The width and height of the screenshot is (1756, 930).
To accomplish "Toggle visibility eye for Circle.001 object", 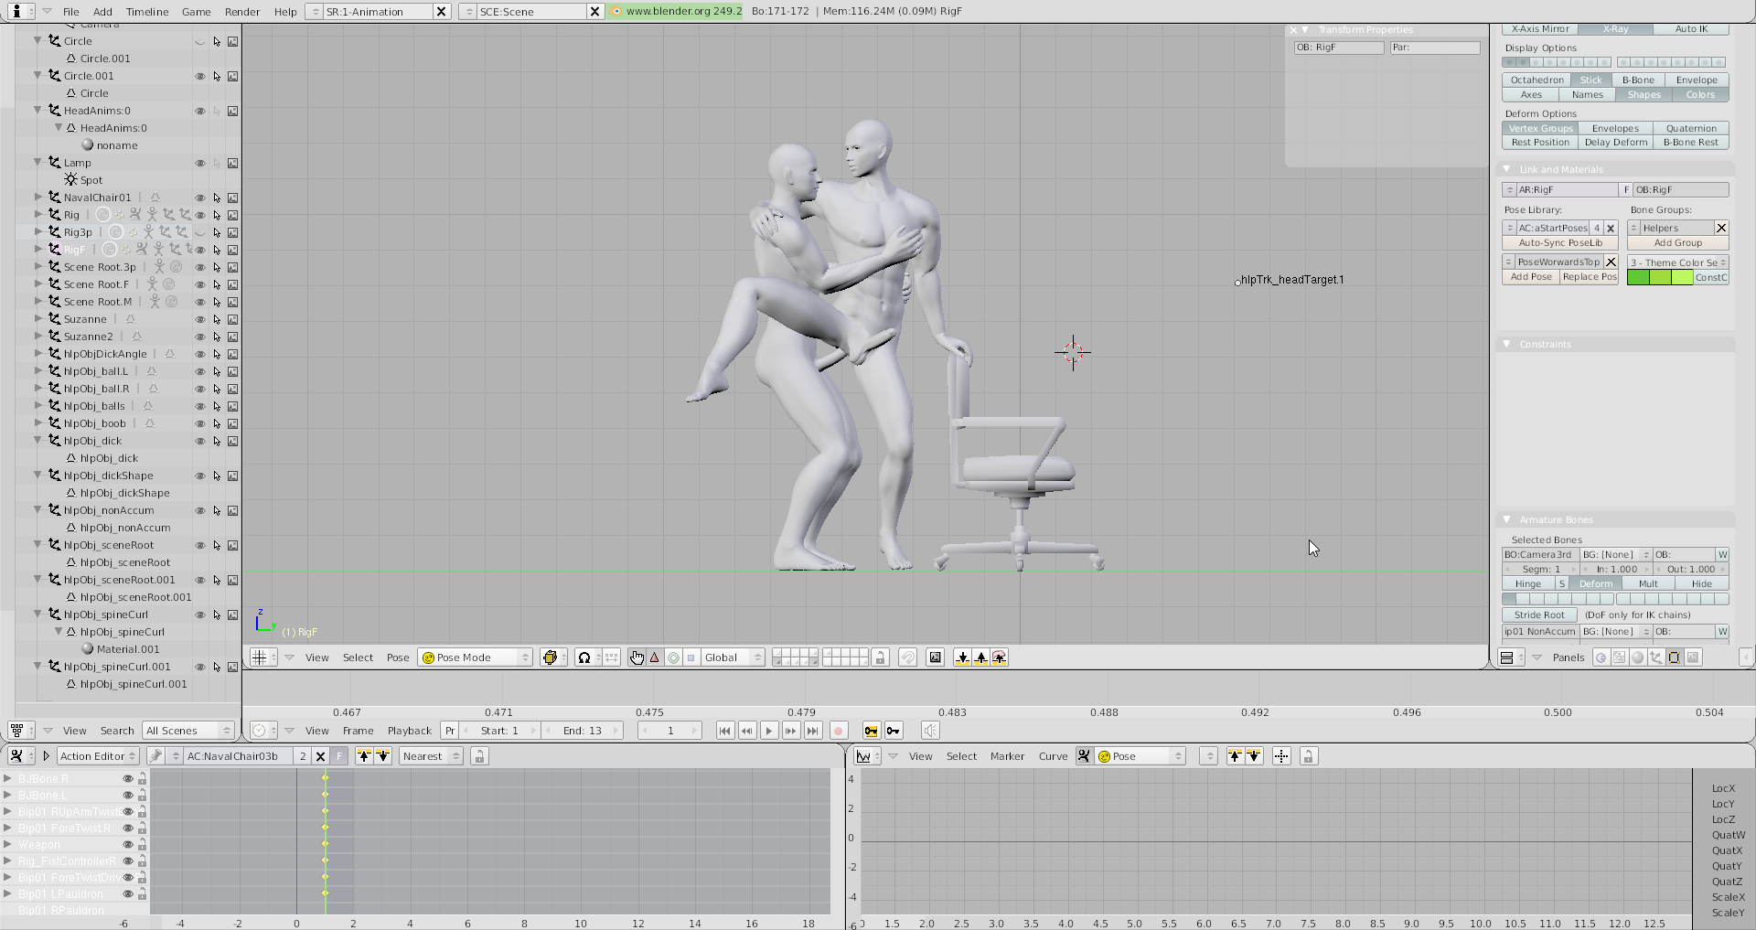I will [x=200, y=76].
